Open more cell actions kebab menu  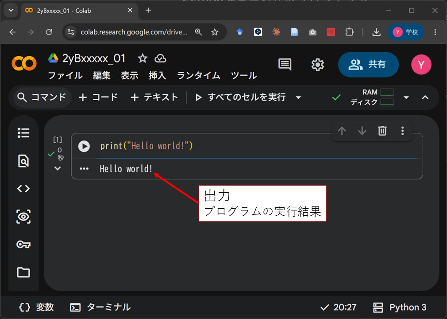pyautogui.click(x=403, y=131)
